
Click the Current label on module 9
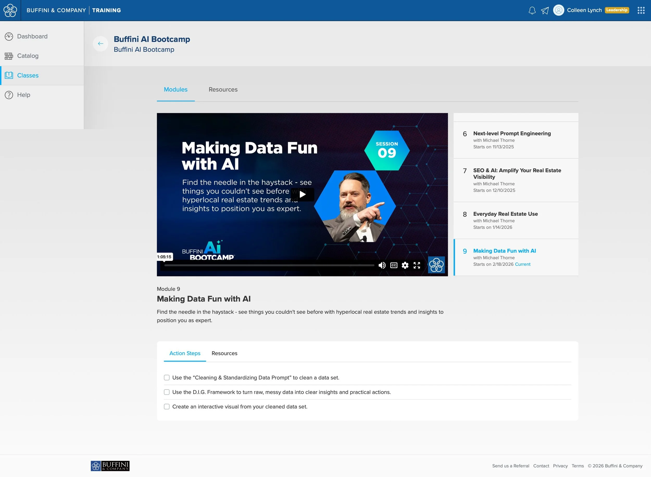tap(523, 264)
